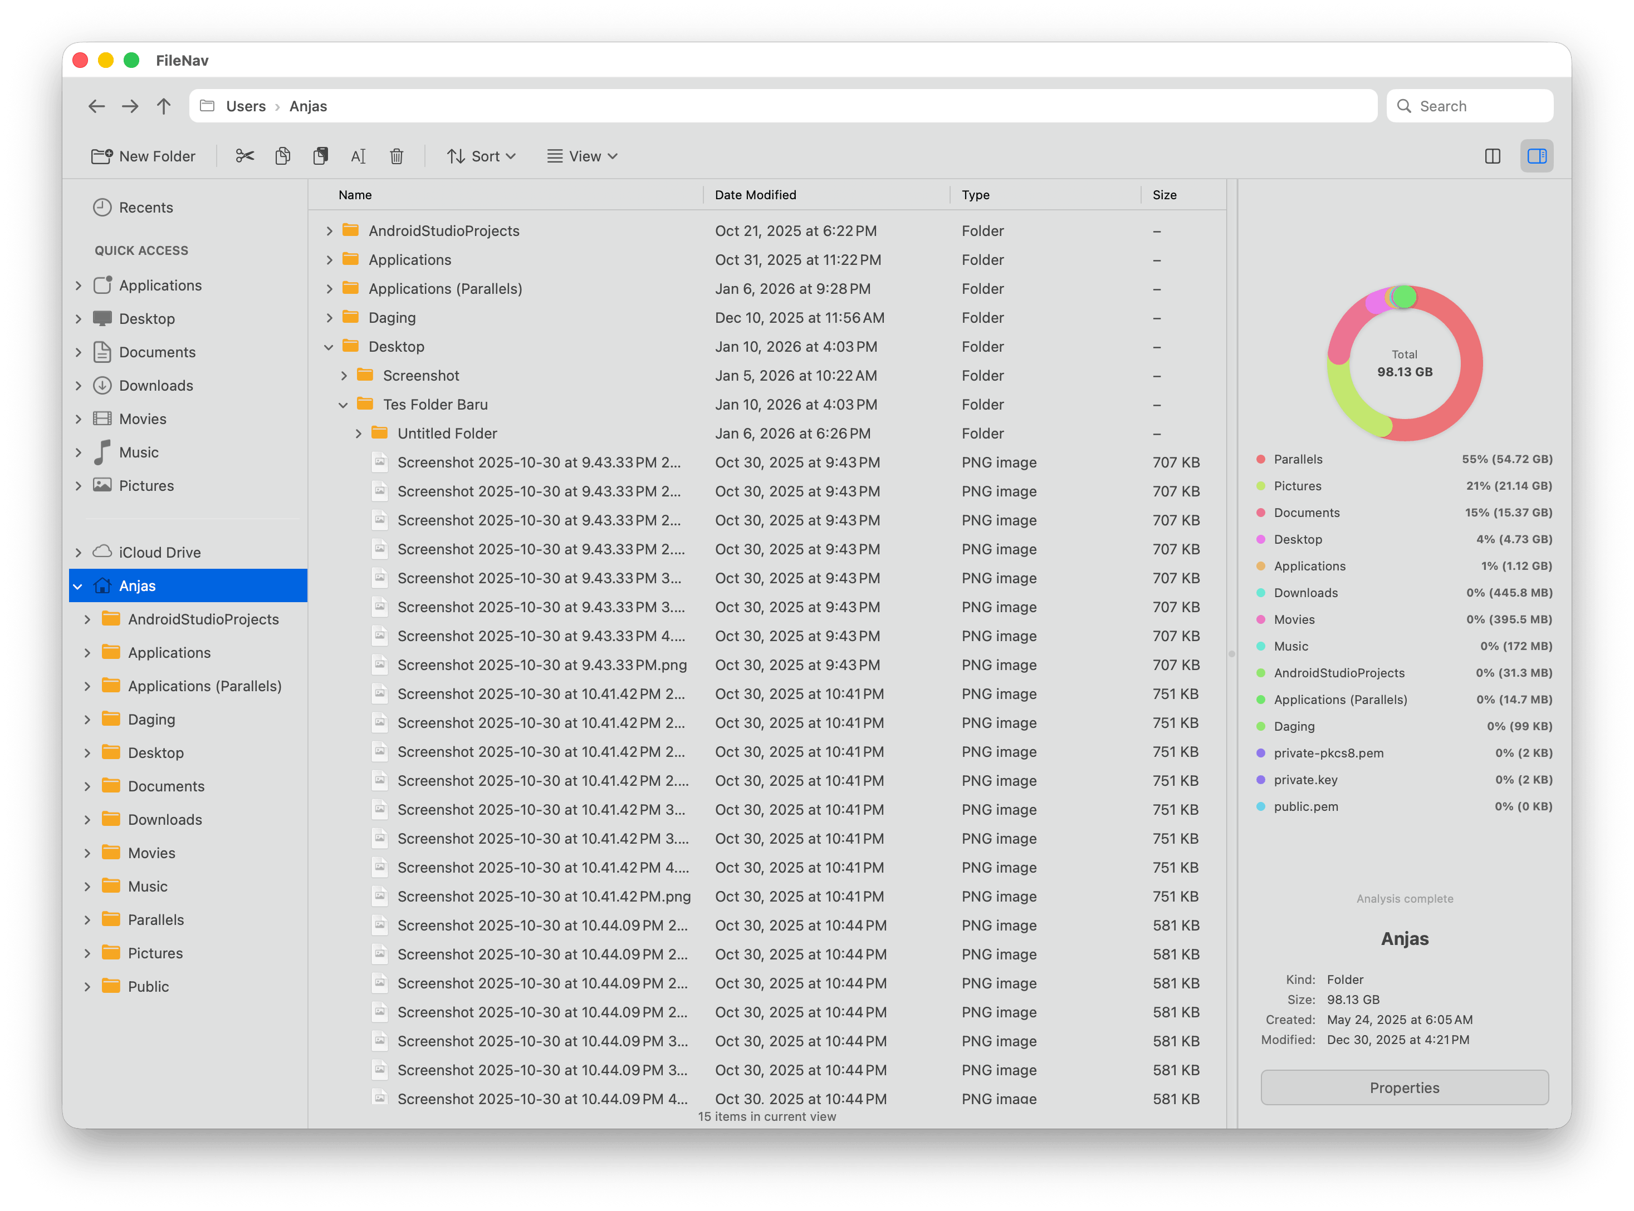This screenshot has height=1211, width=1634.
Task: Click the Pictures legend color dot
Action: point(1261,486)
